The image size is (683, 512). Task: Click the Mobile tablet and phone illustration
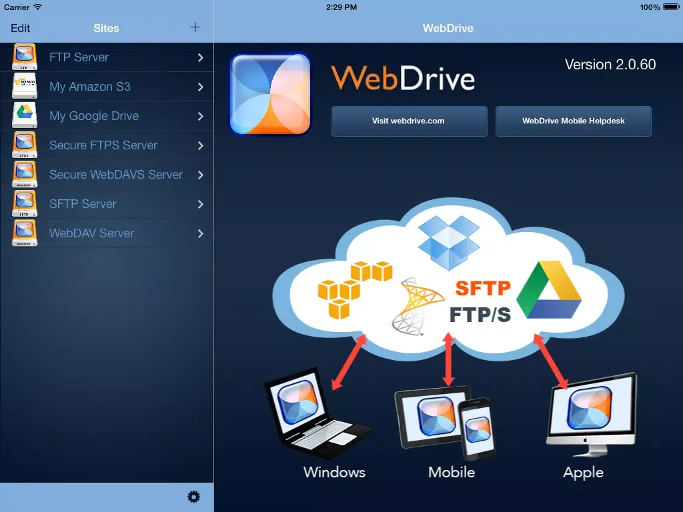coord(445,423)
